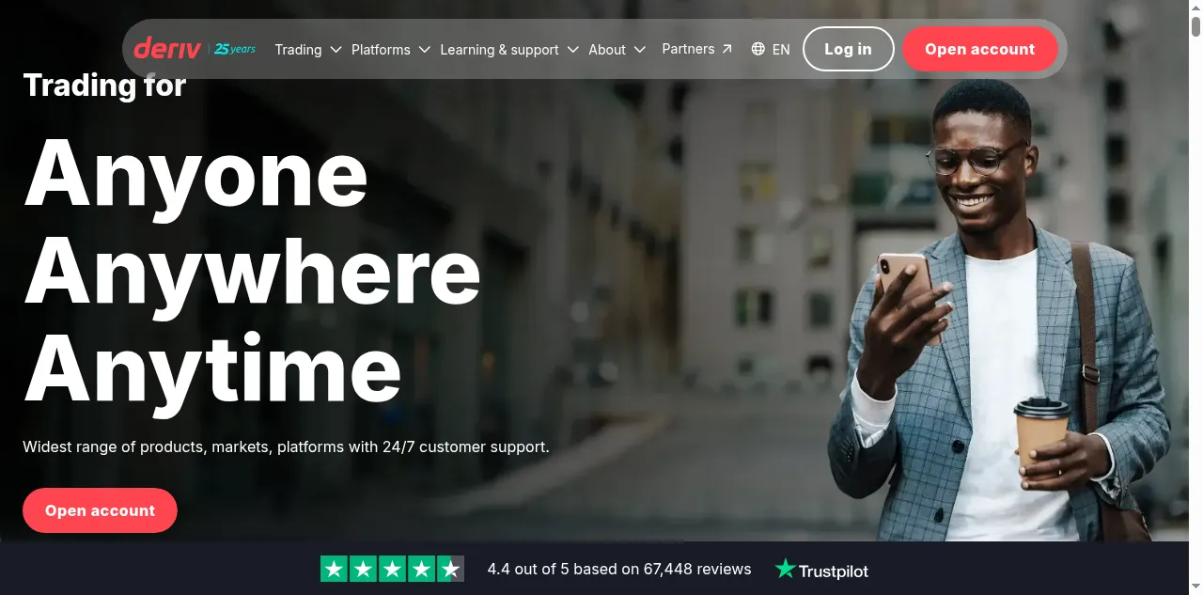Image resolution: width=1203 pixels, height=595 pixels.
Task: Click the Log in button
Action: tap(848, 49)
